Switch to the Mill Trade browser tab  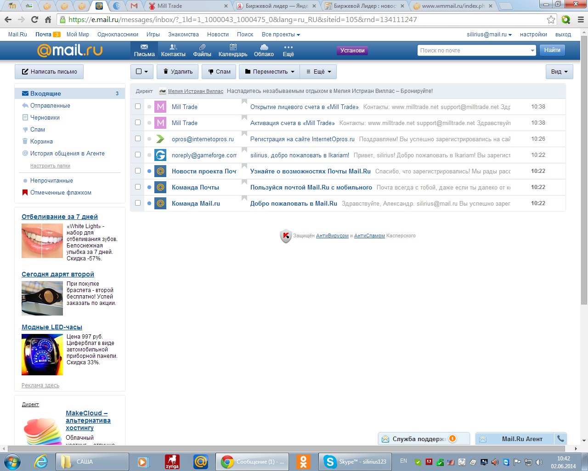tap(187, 6)
